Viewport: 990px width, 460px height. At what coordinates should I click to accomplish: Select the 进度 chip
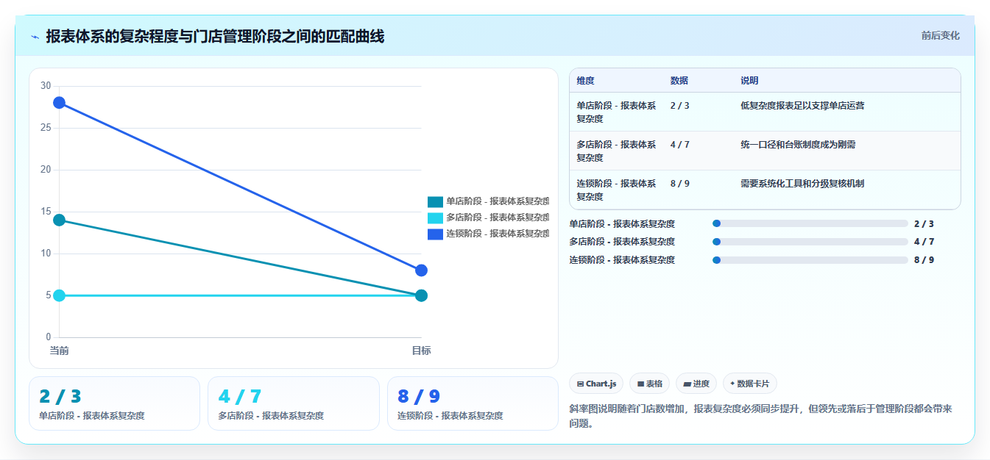(x=696, y=384)
